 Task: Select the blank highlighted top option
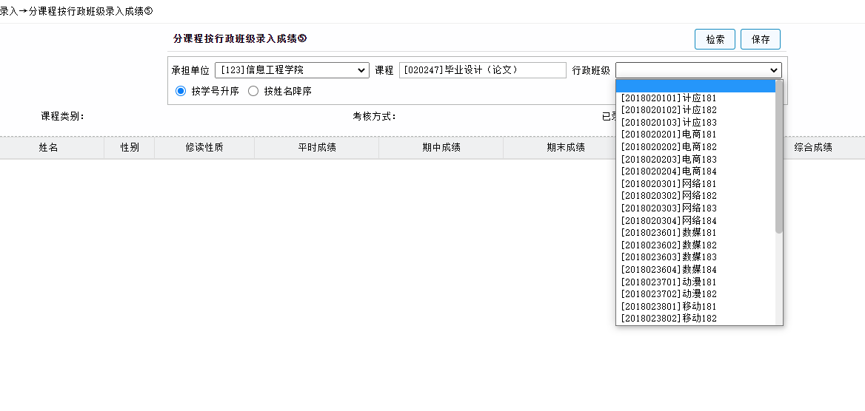[695, 86]
